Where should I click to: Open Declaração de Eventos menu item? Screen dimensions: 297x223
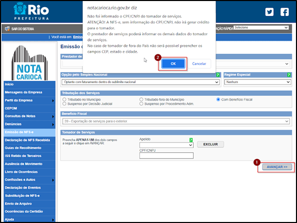(x=29, y=188)
